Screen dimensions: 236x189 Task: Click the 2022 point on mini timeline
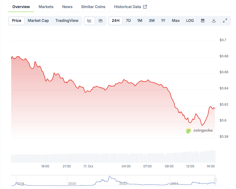pyautogui.click(x=124, y=183)
